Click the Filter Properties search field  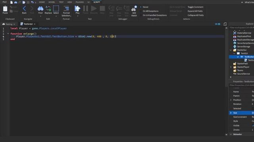241,85
